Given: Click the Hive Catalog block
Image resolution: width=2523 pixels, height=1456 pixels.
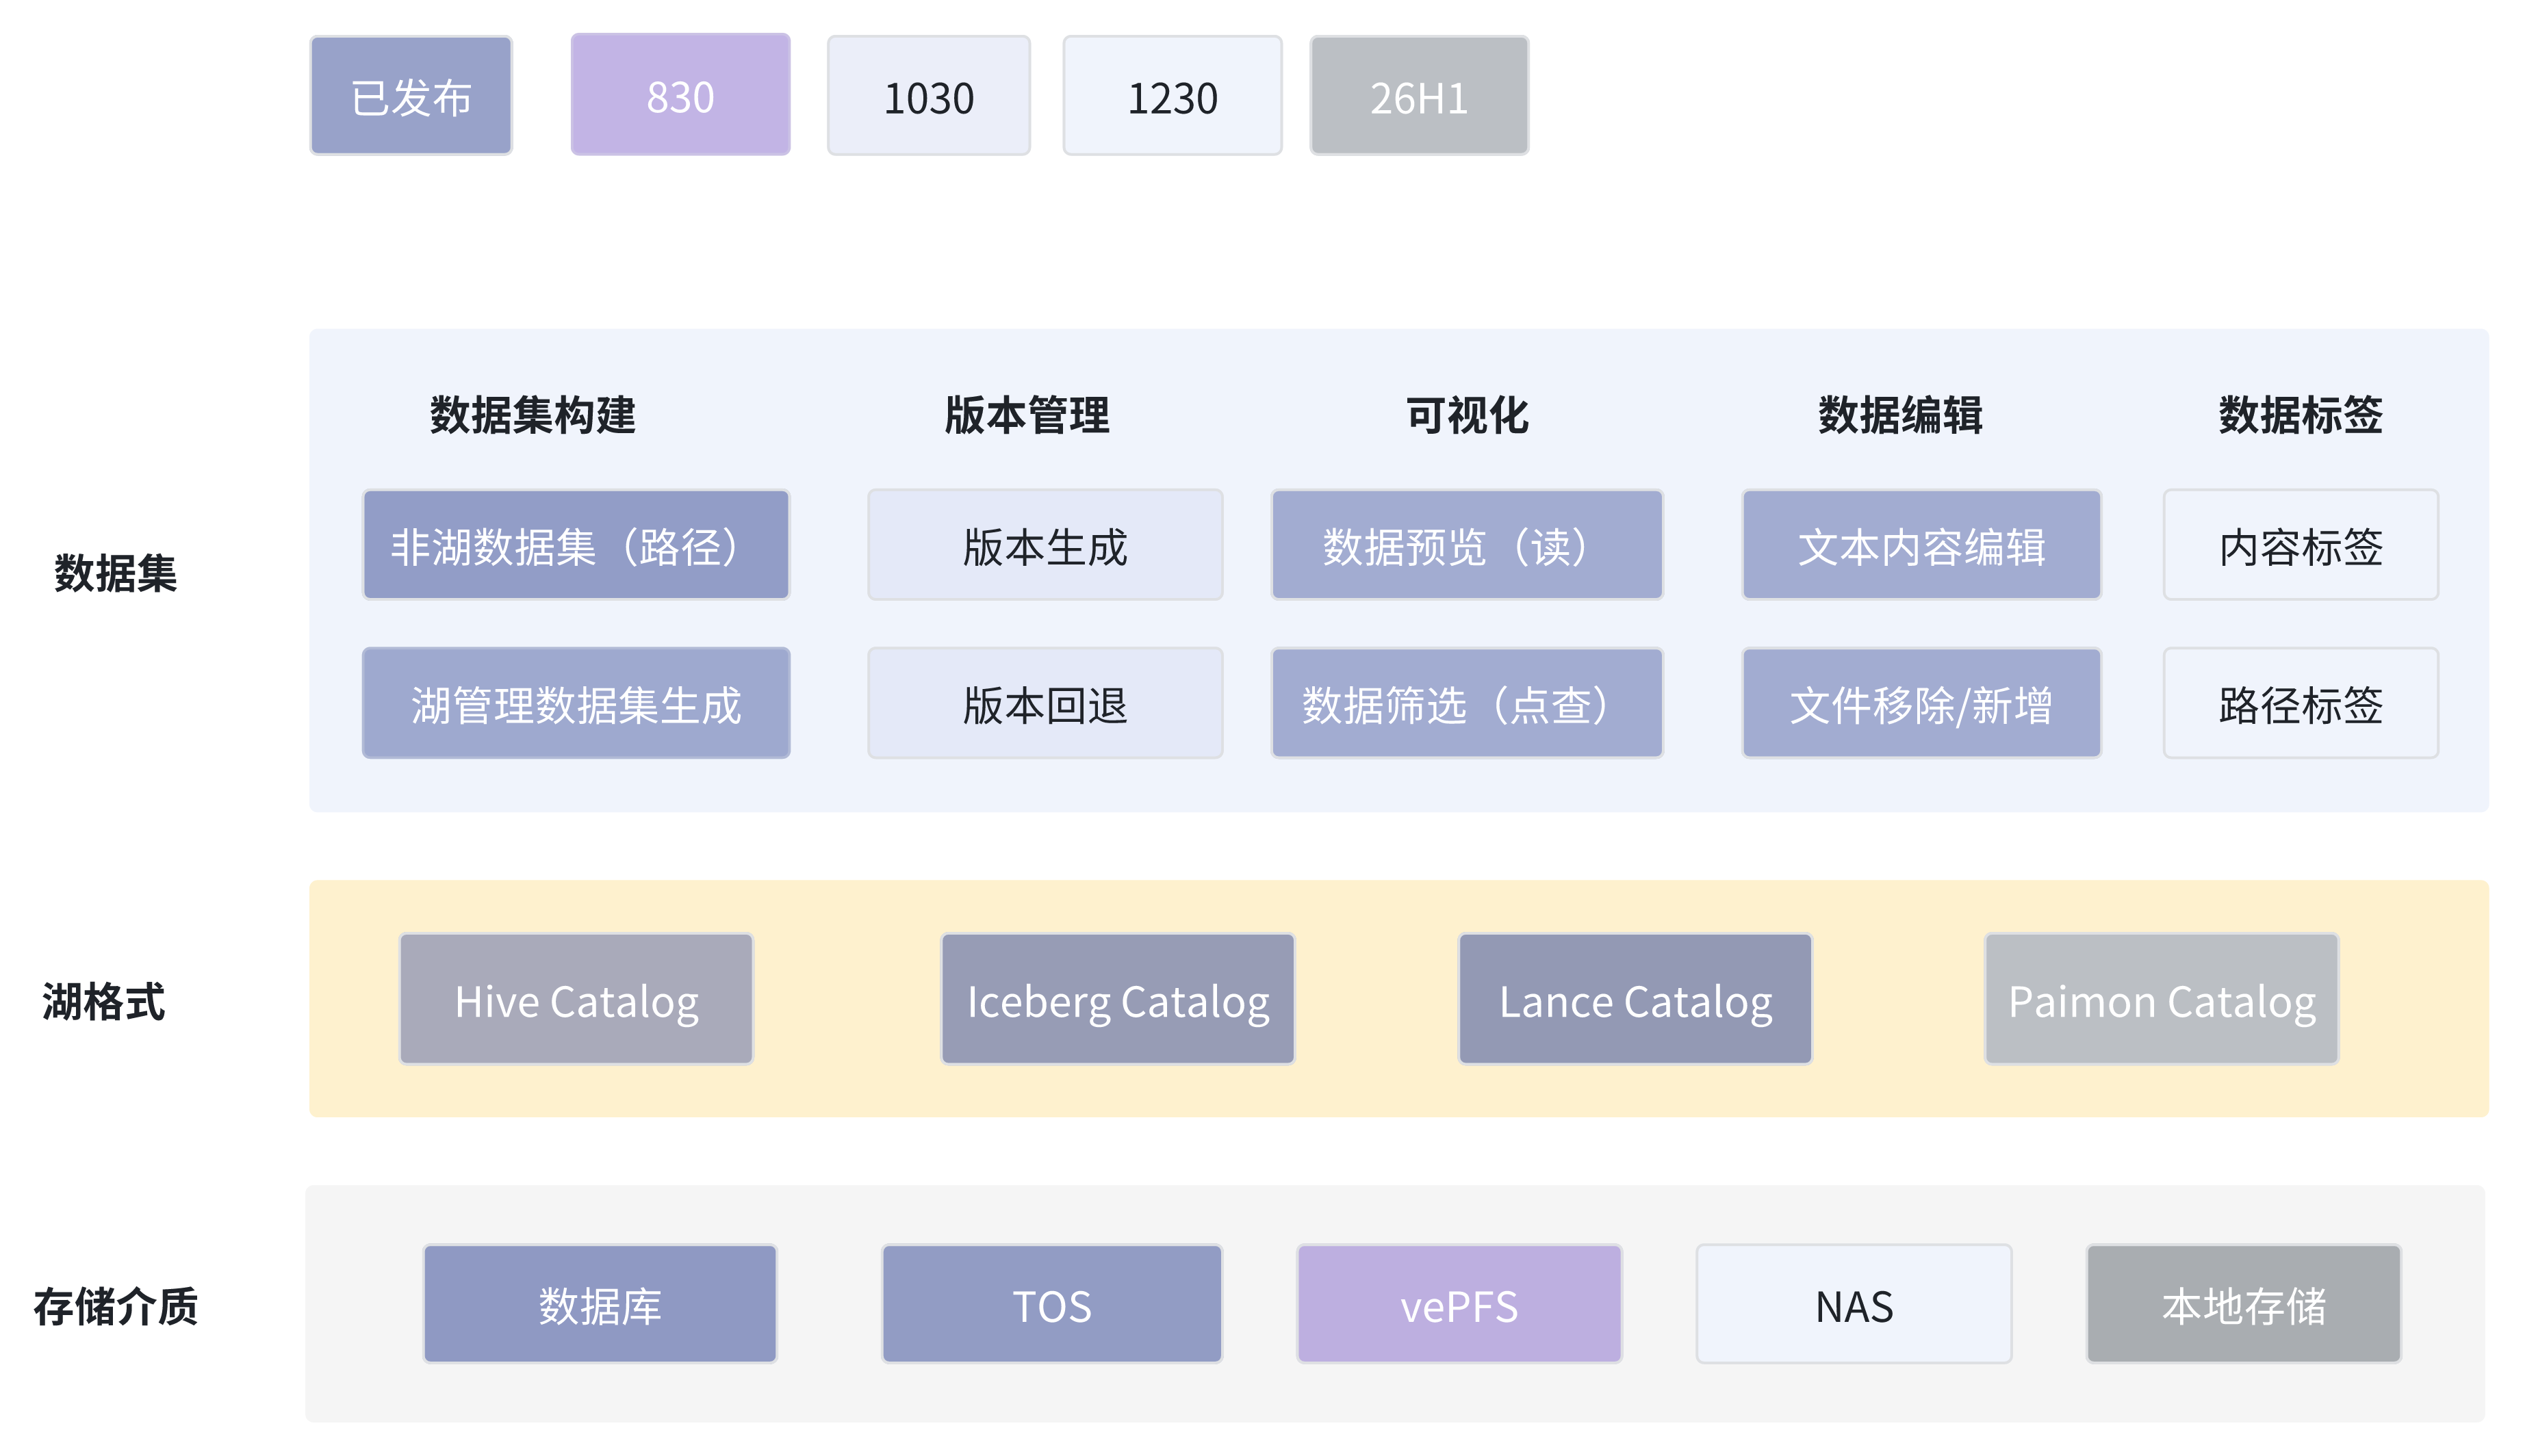Looking at the screenshot, I should pos(575,999).
